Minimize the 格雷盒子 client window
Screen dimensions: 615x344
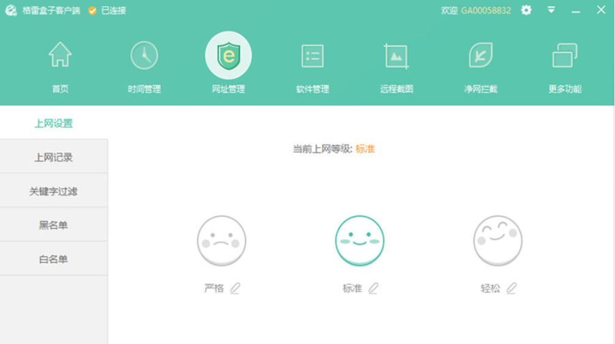point(575,11)
